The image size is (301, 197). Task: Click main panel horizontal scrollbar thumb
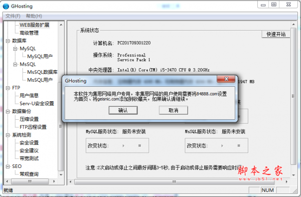point(174,181)
